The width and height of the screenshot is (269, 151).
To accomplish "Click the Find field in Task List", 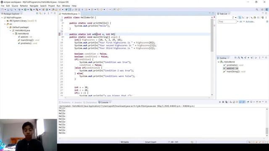I will (x=227, y=21).
